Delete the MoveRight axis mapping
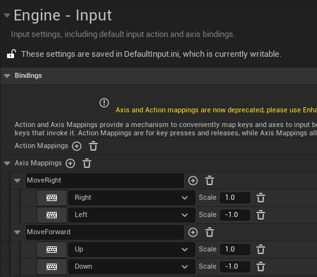Viewport: 317px width, 277px height. tap(210, 181)
